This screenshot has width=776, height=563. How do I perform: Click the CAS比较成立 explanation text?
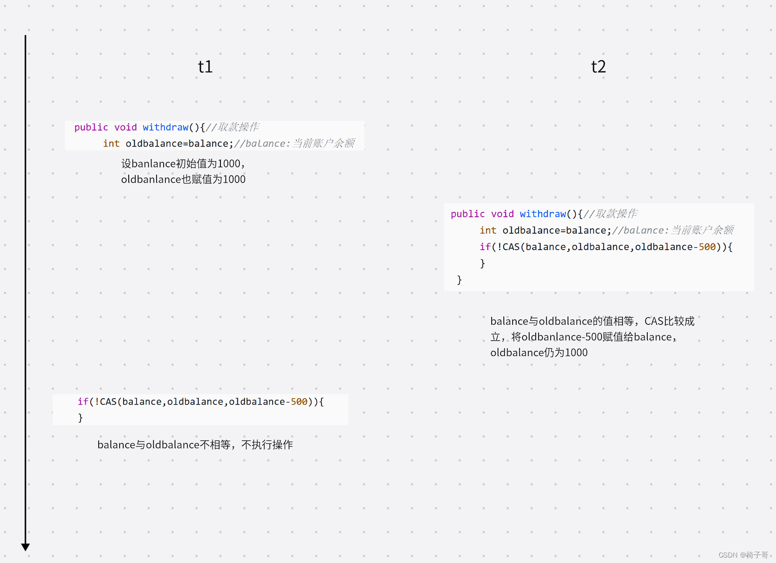tap(593, 336)
